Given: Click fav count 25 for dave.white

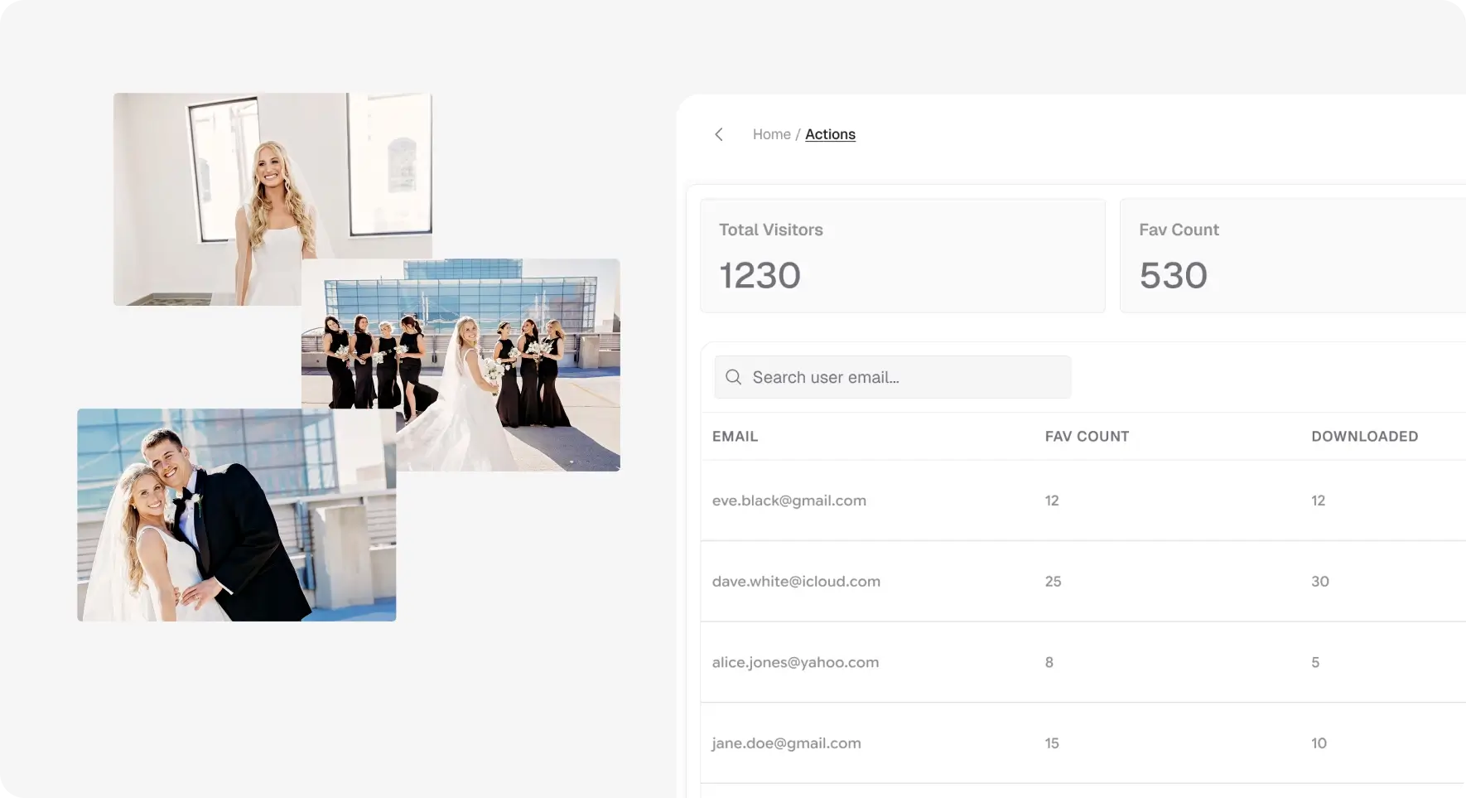Looking at the screenshot, I should pyautogui.click(x=1053, y=582).
